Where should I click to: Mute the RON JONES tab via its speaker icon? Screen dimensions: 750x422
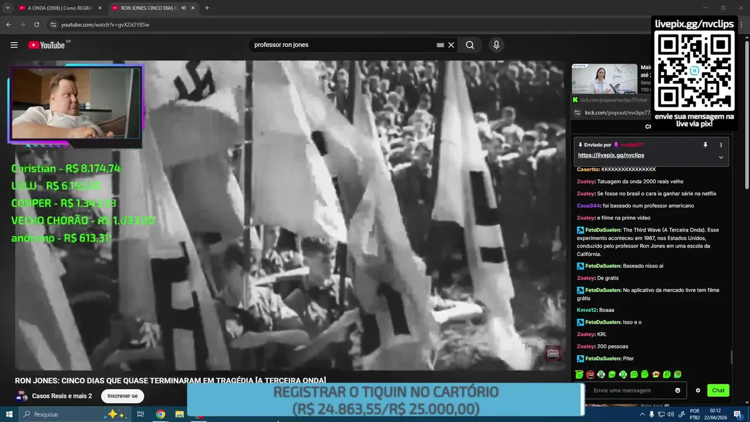[183, 8]
